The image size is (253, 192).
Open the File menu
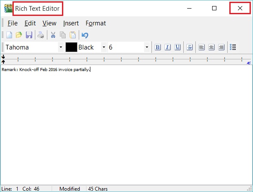pyautogui.click(x=12, y=23)
